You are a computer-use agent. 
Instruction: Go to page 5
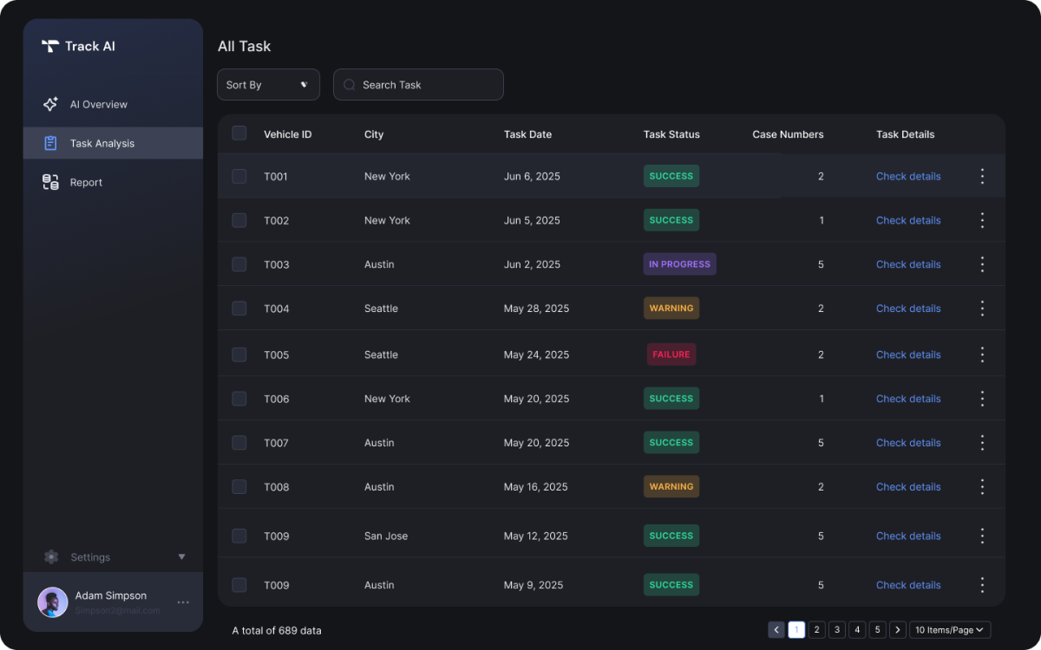coord(877,630)
